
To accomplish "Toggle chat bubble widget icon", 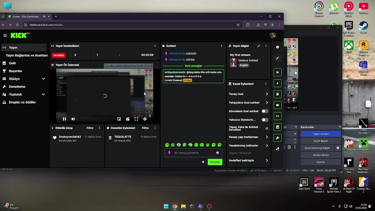I will pos(277,105).
